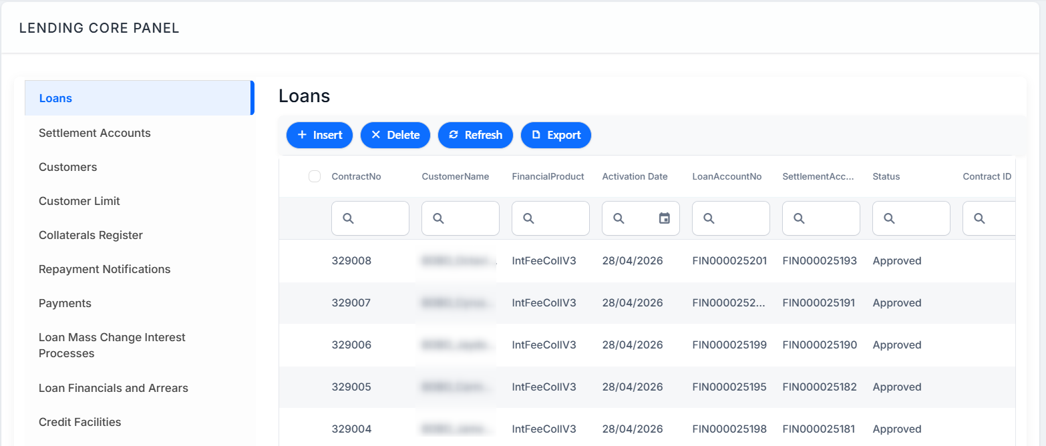Screen dimensions: 1046x446
Task: Click the magnifier icon in Status filter
Action: point(889,218)
